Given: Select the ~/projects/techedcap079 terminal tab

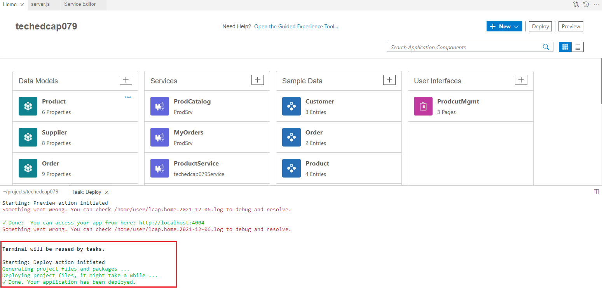Looking at the screenshot, I should (31, 192).
